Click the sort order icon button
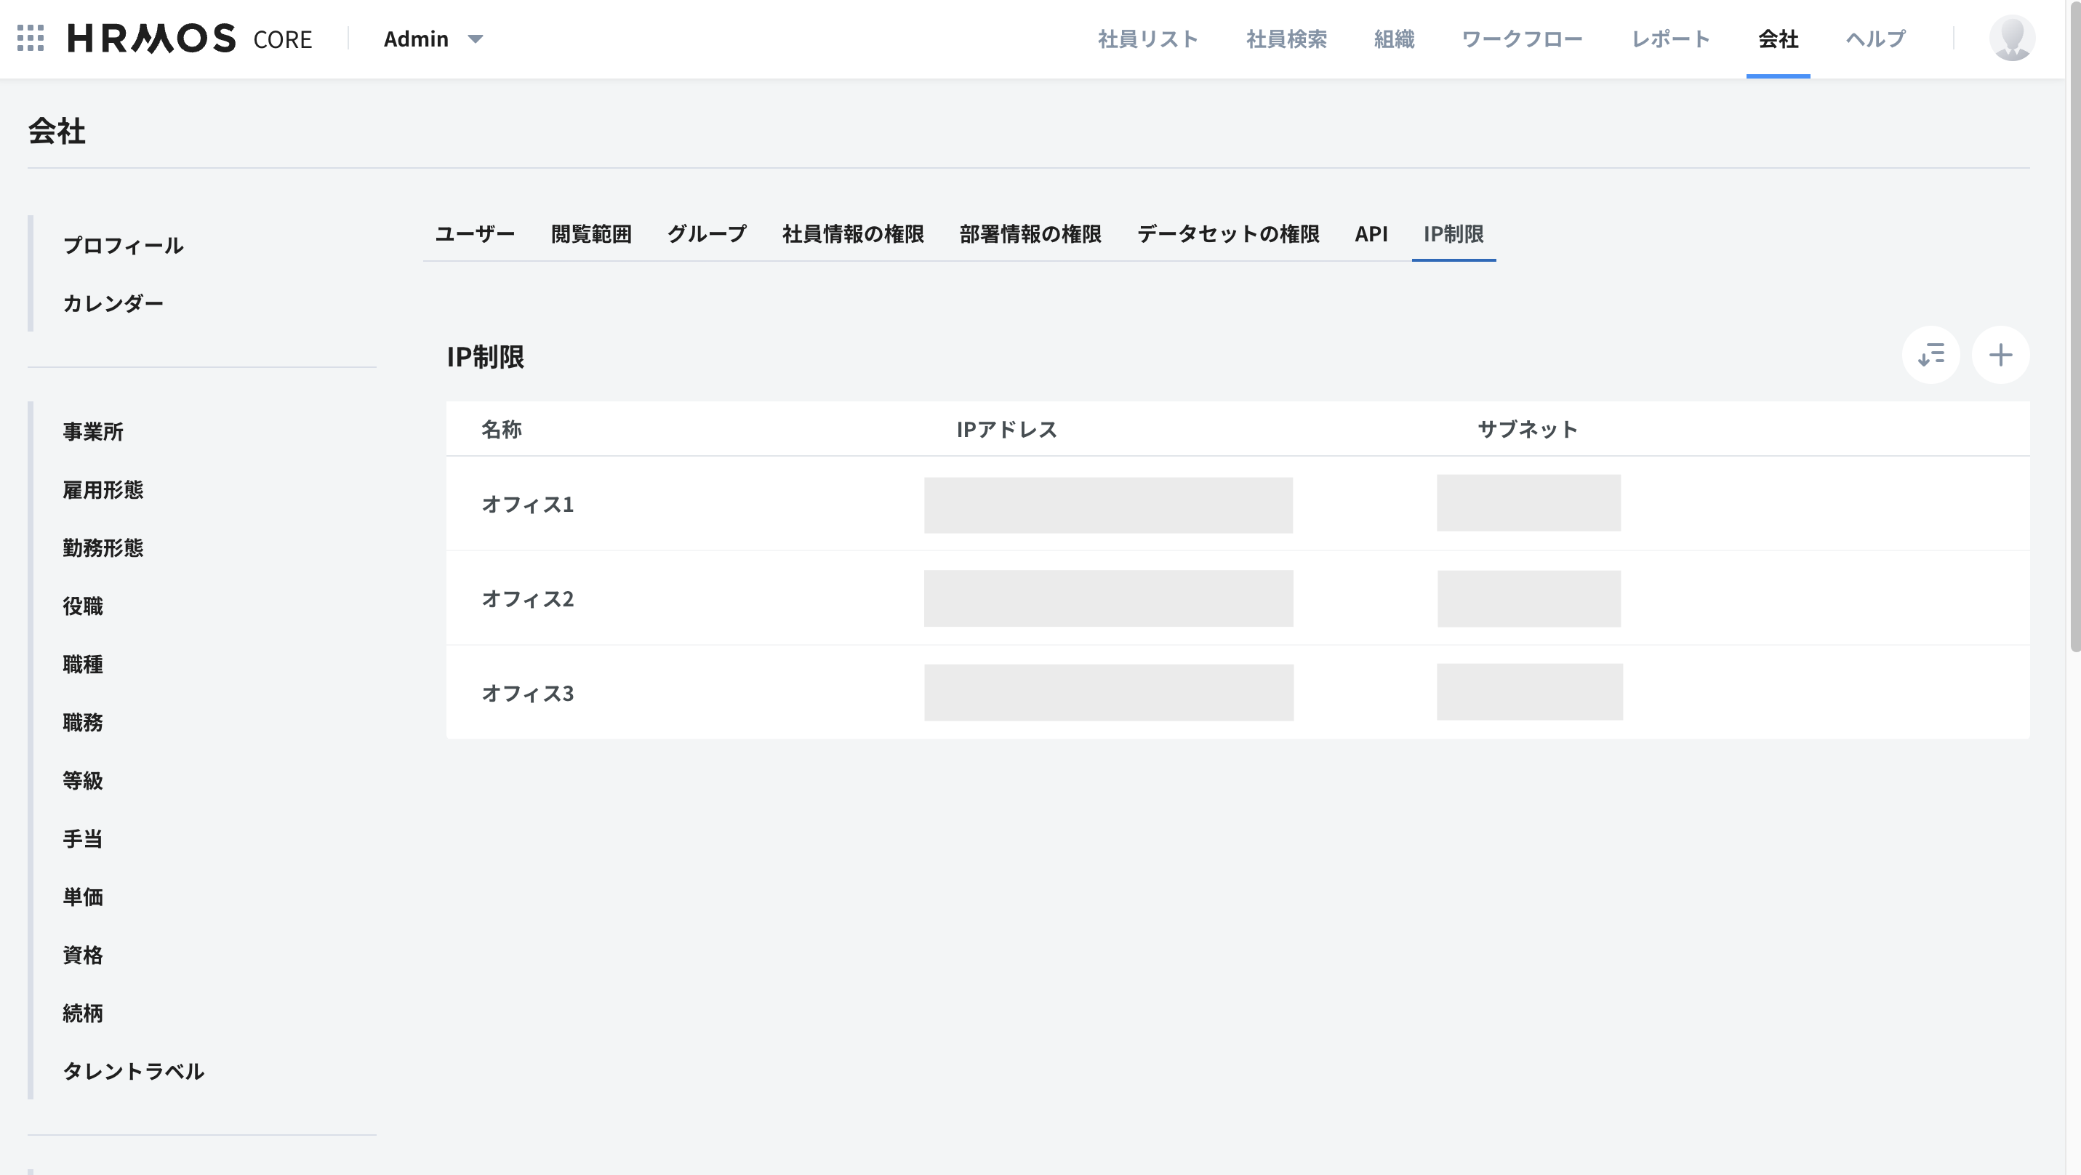Screen dimensions: 2081x1175 pyautogui.click(x=1930, y=355)
